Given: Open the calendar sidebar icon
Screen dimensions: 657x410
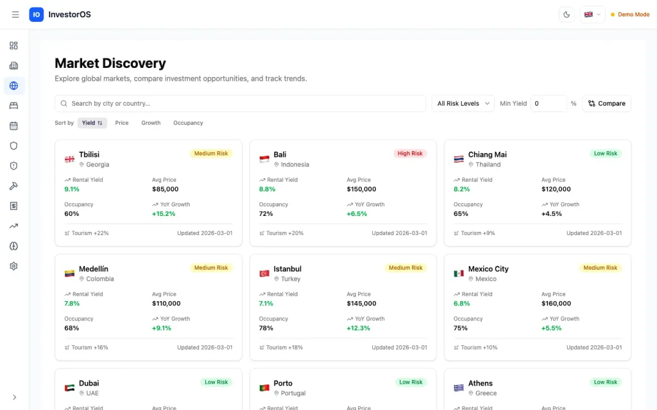Looking at the screenshot, I should click(x=14, y=126).
